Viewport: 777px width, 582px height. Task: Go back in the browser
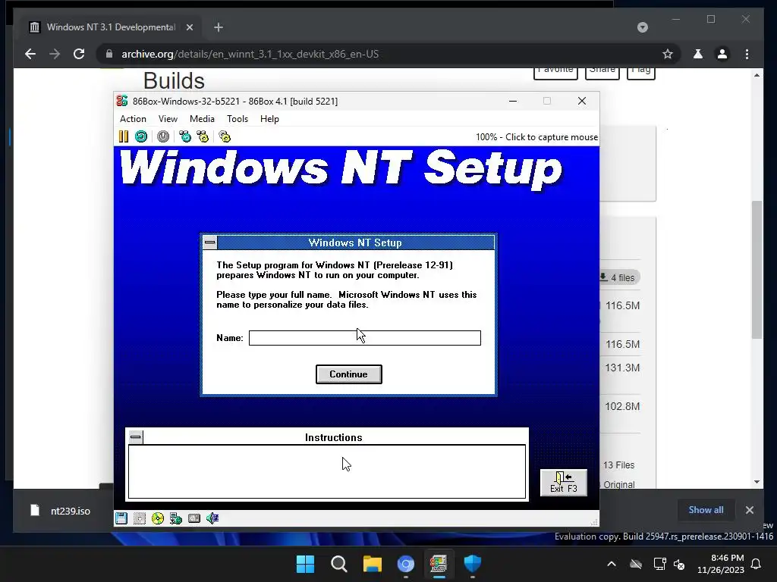(30, 54)
